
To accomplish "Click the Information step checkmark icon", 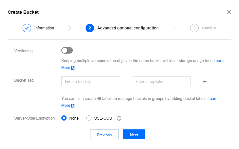I will [x=27, y=28].
